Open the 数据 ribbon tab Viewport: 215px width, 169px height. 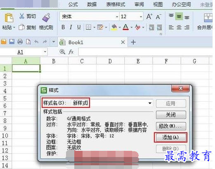tap(92, 5)
